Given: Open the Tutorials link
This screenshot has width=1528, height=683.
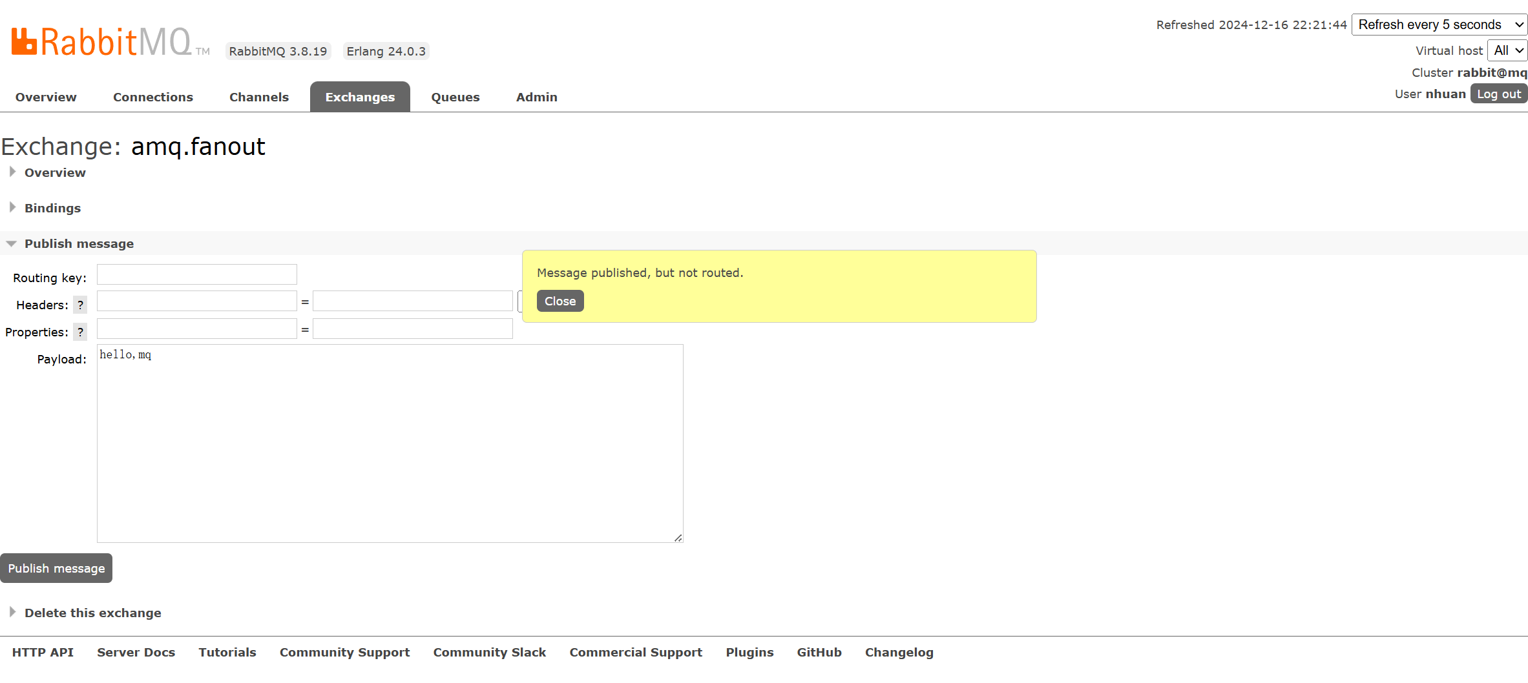Looking at the screenshot, I should [x=227, y=652].
